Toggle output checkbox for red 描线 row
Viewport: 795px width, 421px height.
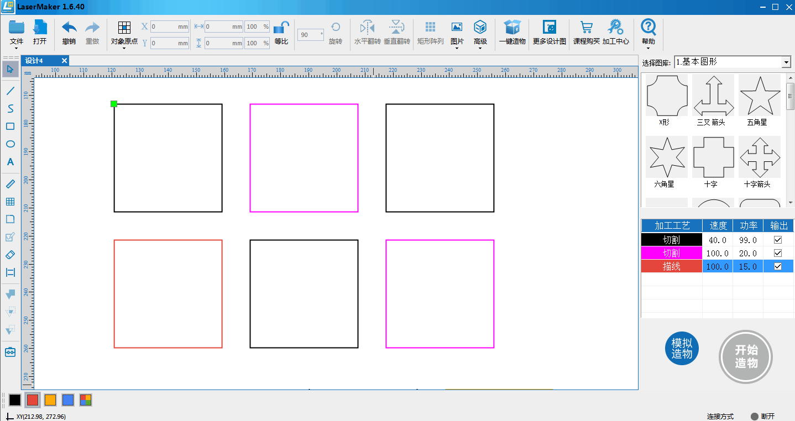click(x=778, y=266)
